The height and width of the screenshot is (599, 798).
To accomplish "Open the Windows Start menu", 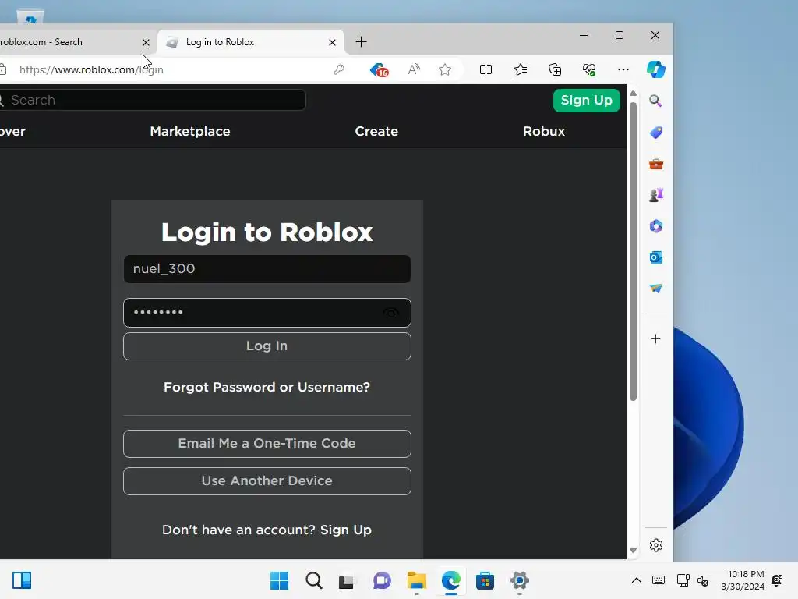I will point(280,580).
